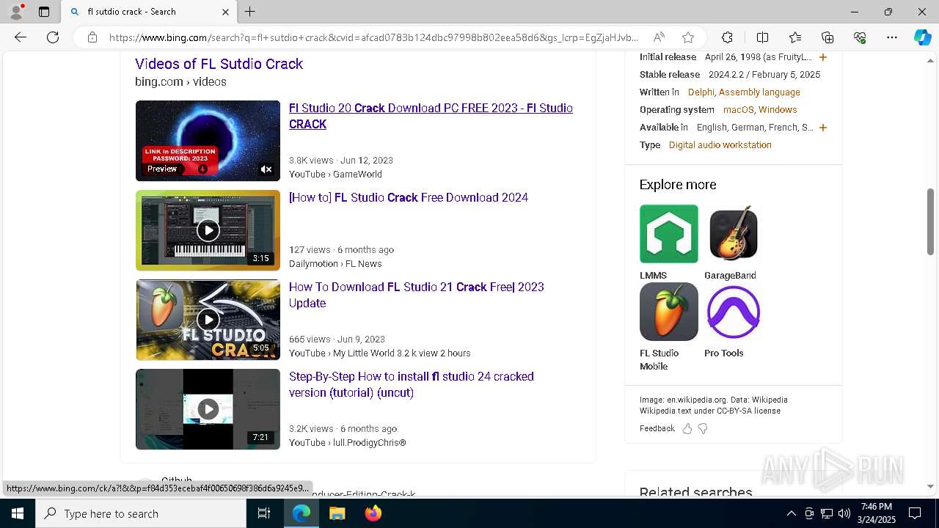The image size is (939, 528).
Task: Click the page vertical scrollbar thumb
Action: point(930,221)
